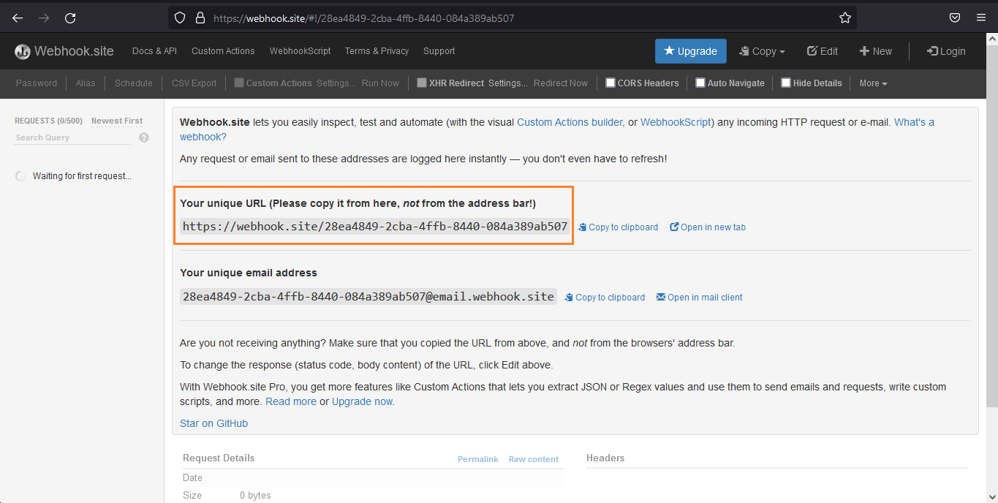The width and height of the screenshot is (998, 503).
Task: Bookmark this page with the star icon
Action: [x=845, y=18]
